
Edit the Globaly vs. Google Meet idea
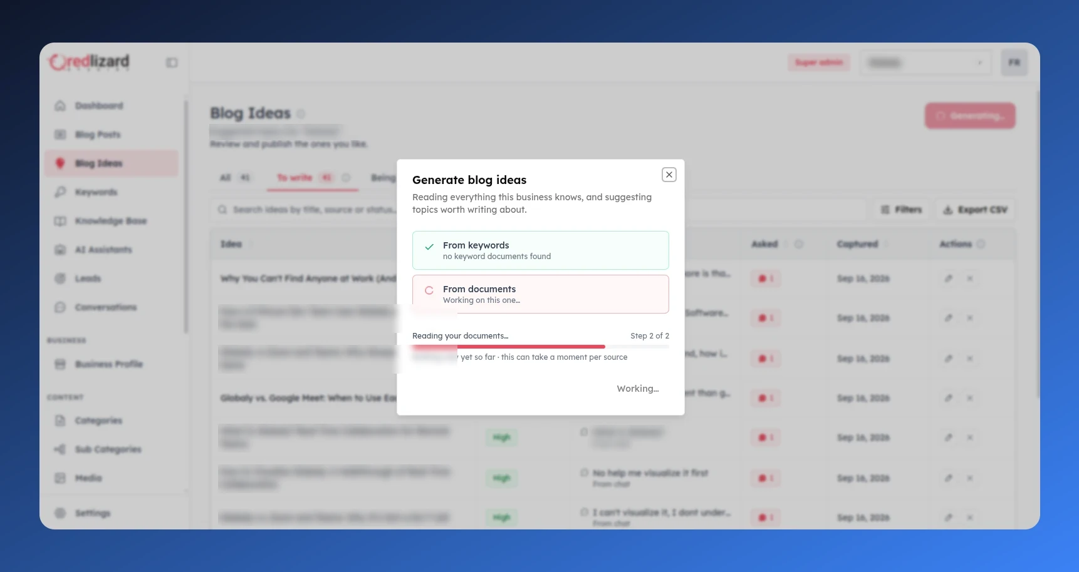click(949, 398)
